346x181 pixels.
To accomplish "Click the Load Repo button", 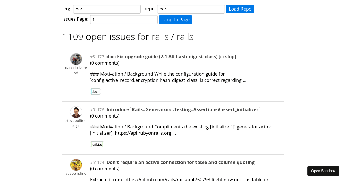I will coord(240,9).
